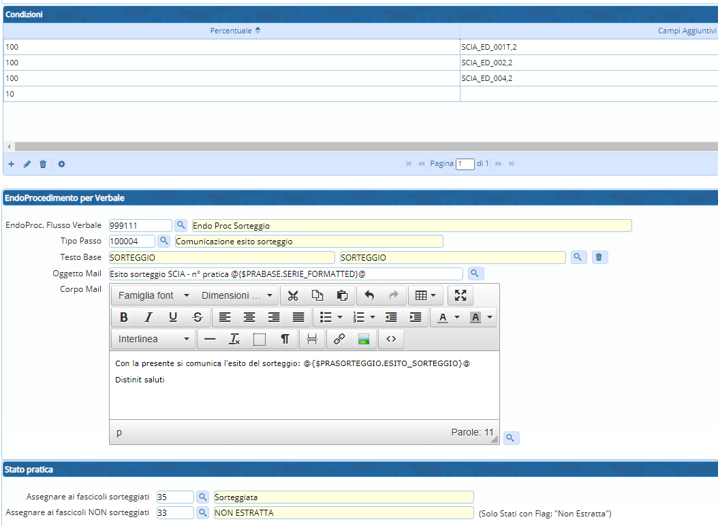Toggle bold formatting
Screen dimensions: 718x526
click(x=124, y=317)
